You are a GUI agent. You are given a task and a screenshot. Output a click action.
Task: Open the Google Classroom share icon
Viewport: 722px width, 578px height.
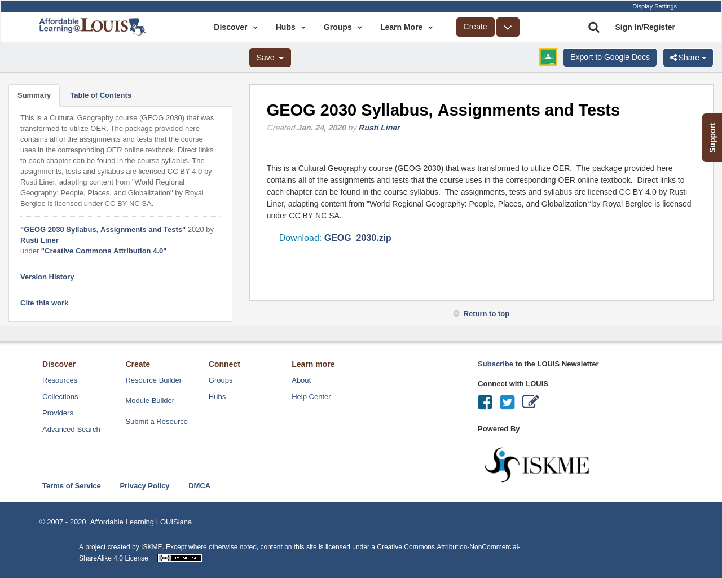coord(548,57)
